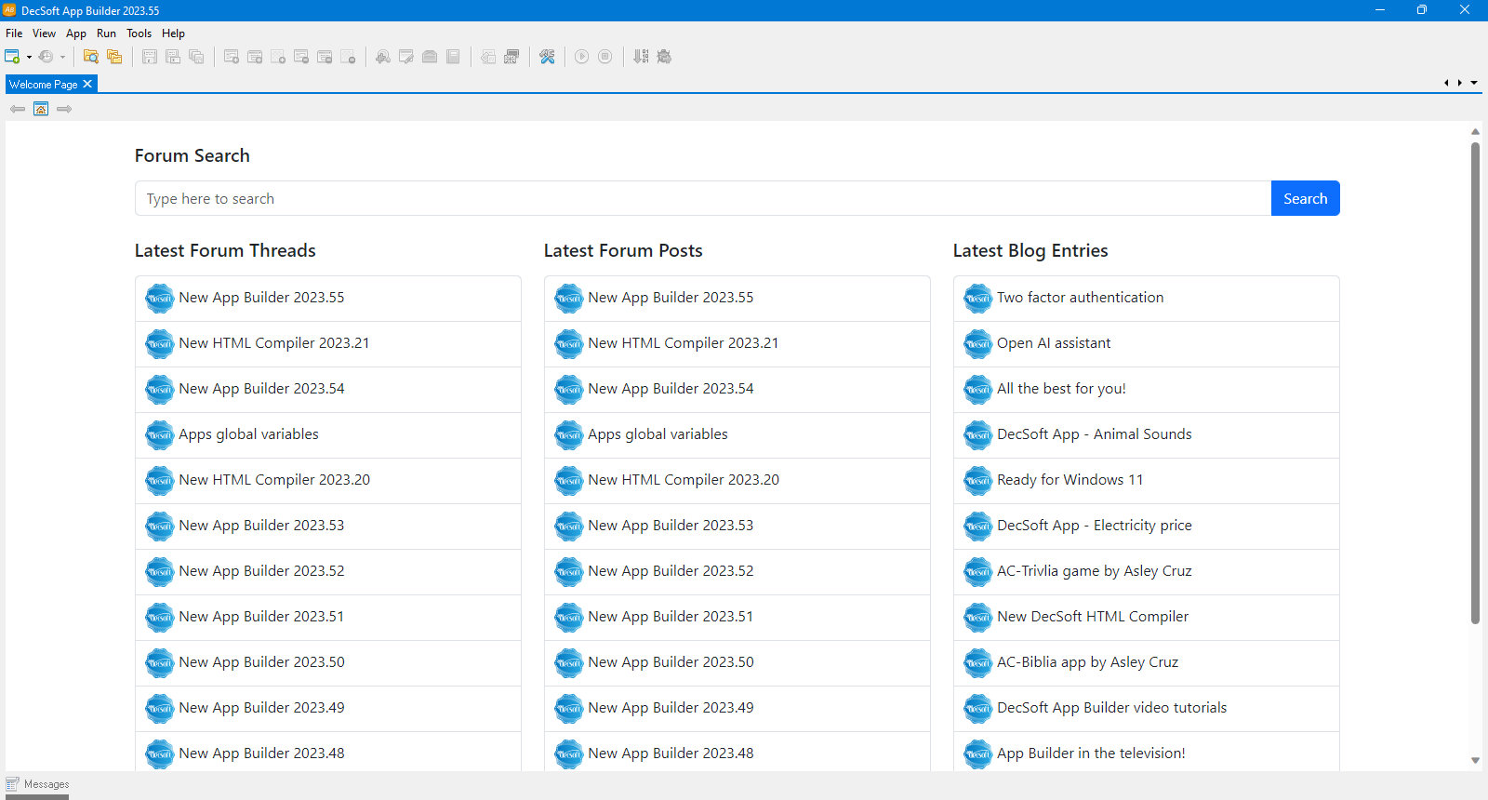The height and width of the screenshot is (800, 1488).
Task: Click the New App toolbar icon
Action: (x=12, y=57)
